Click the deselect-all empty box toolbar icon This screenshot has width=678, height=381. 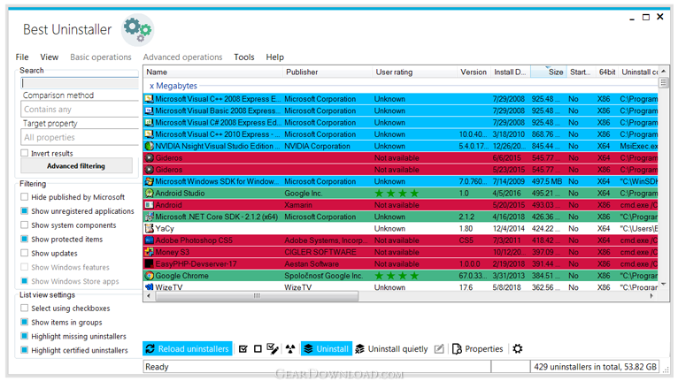[x=258, y=348]
